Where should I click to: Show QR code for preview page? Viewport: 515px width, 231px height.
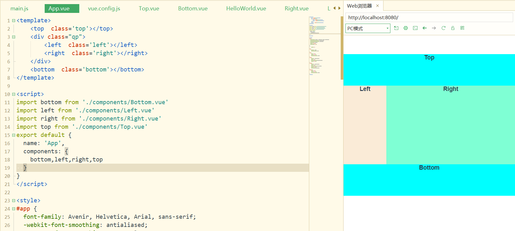(x=462, y=28)
